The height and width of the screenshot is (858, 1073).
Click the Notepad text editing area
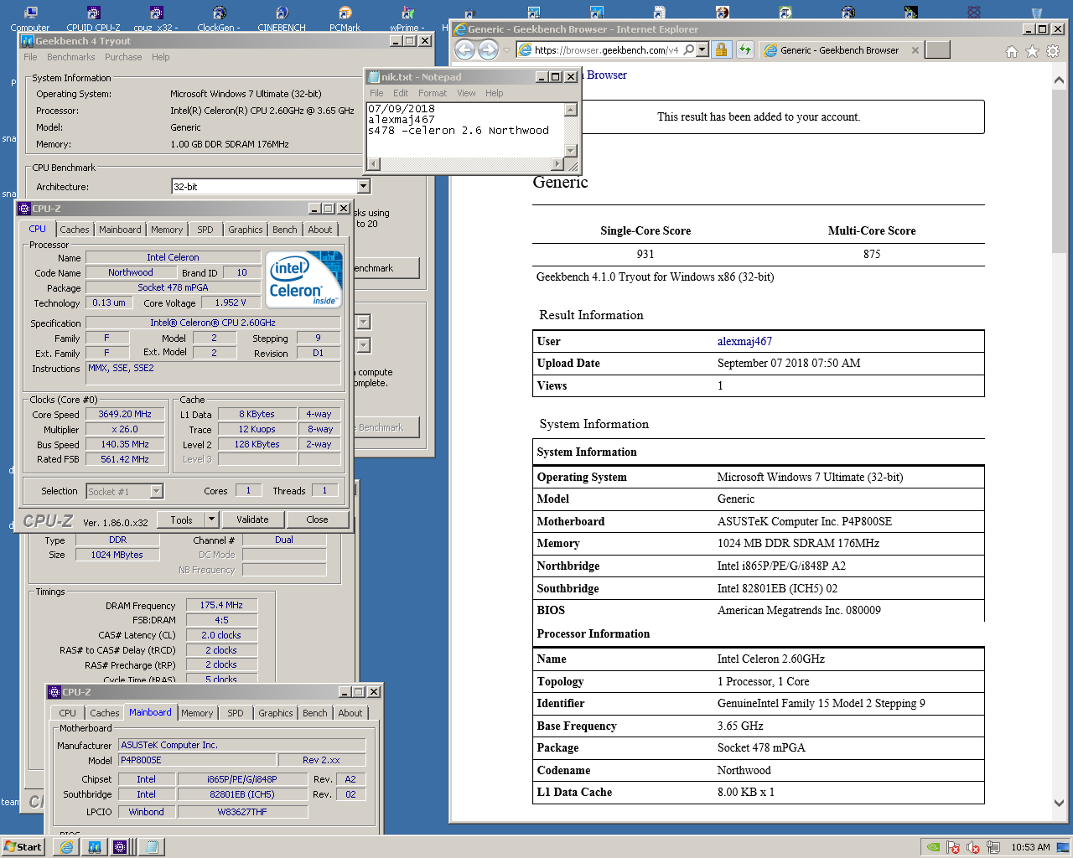point(466,130)
